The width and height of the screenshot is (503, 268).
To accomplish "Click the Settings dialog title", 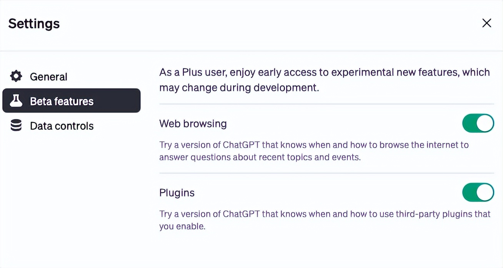I will tap(33, 23).
